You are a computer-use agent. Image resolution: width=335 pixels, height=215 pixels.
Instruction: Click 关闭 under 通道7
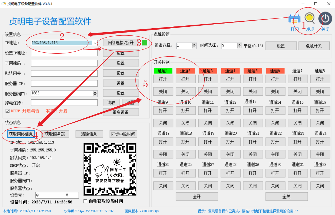click(x=298, y=92)
